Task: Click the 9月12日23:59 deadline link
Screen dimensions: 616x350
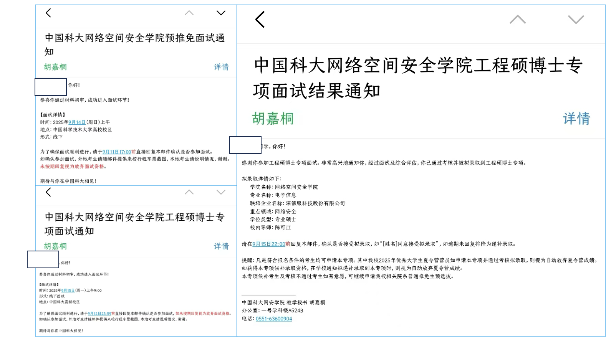Action: 99,313
